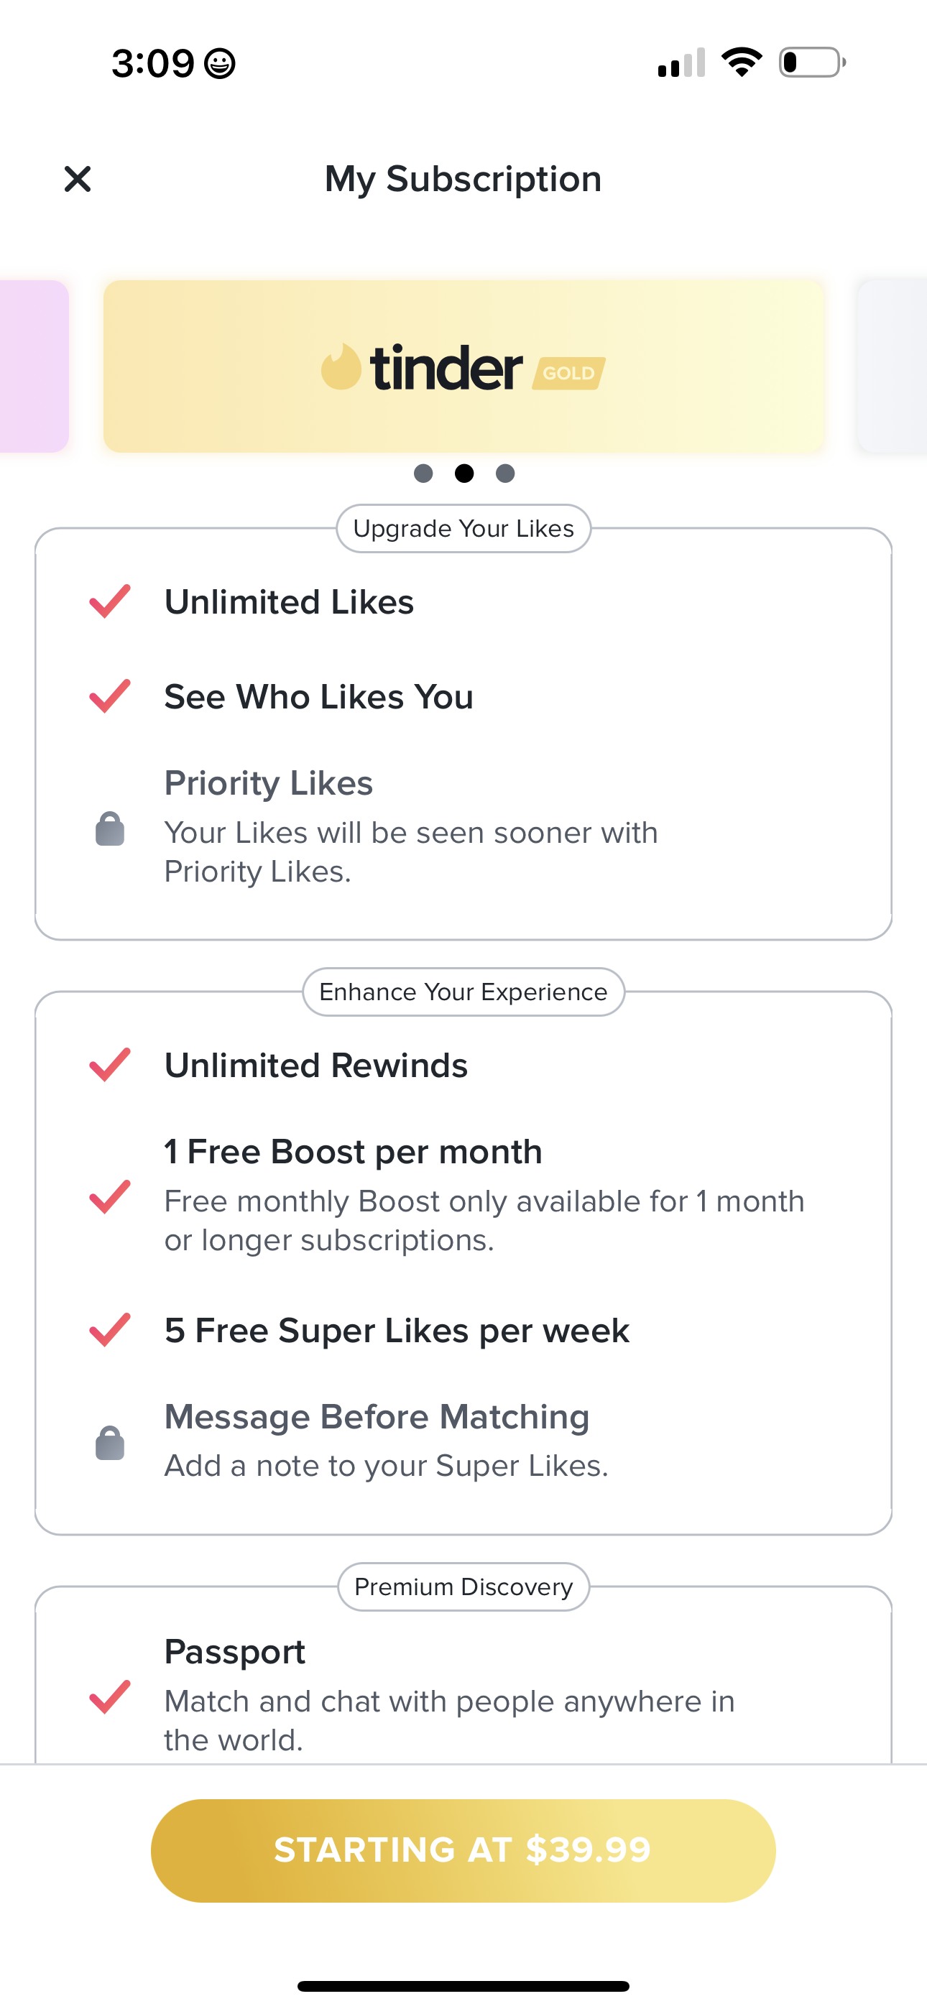The image size is (927, 2009).
Task: Show the gray plan card on right
Action: coord(893,366)
